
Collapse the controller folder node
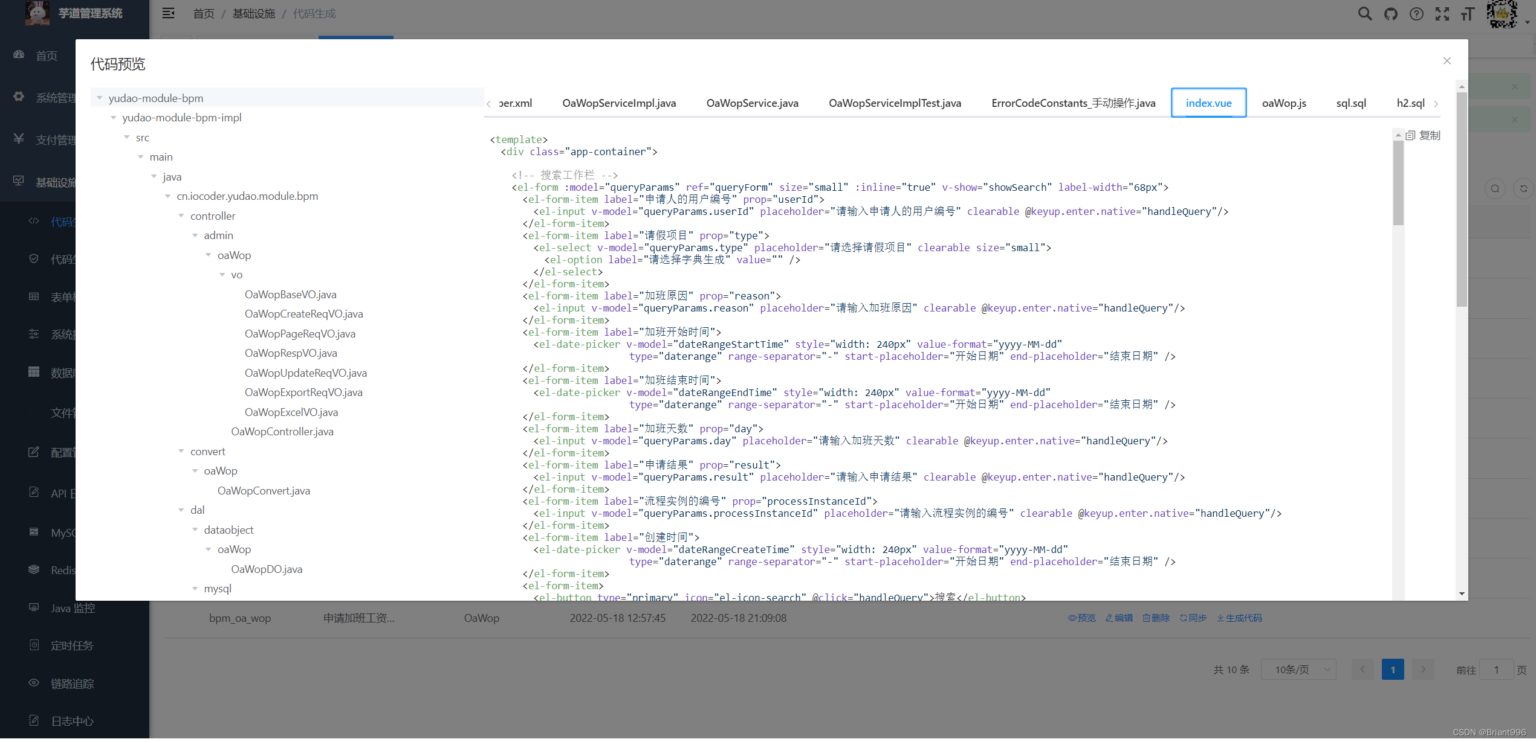[181, 216]
